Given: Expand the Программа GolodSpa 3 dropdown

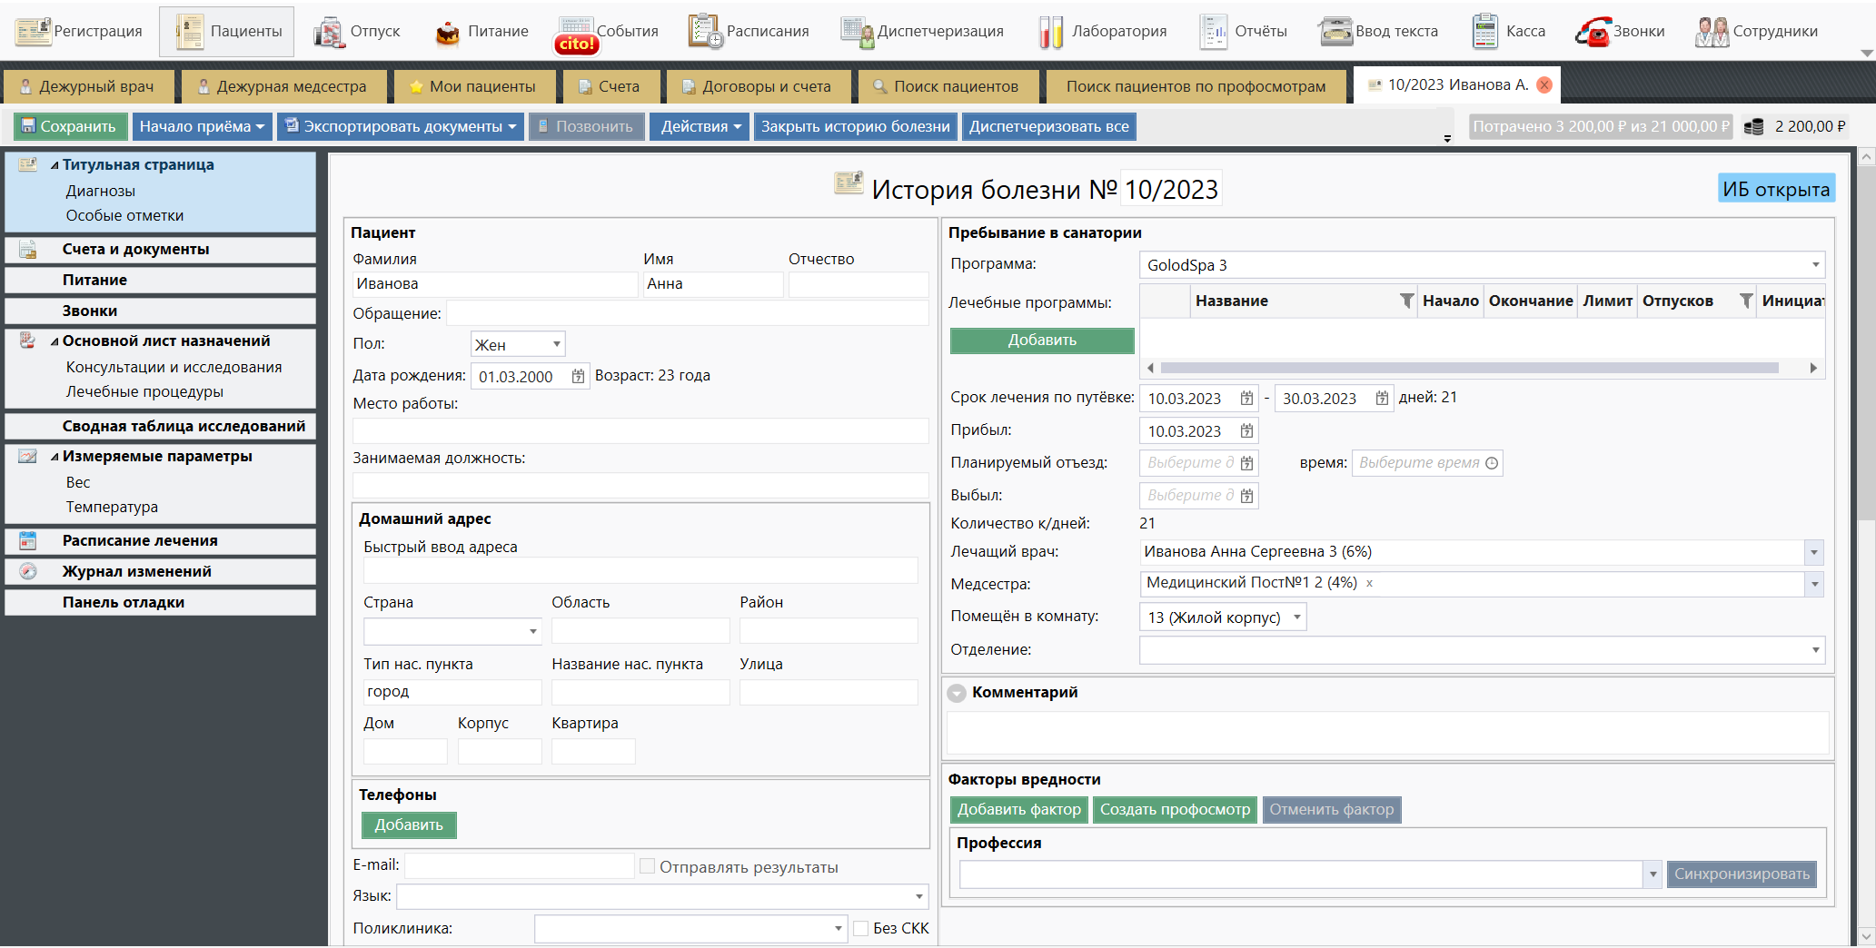Looking at the screenshot, I should coord(1815,265).
